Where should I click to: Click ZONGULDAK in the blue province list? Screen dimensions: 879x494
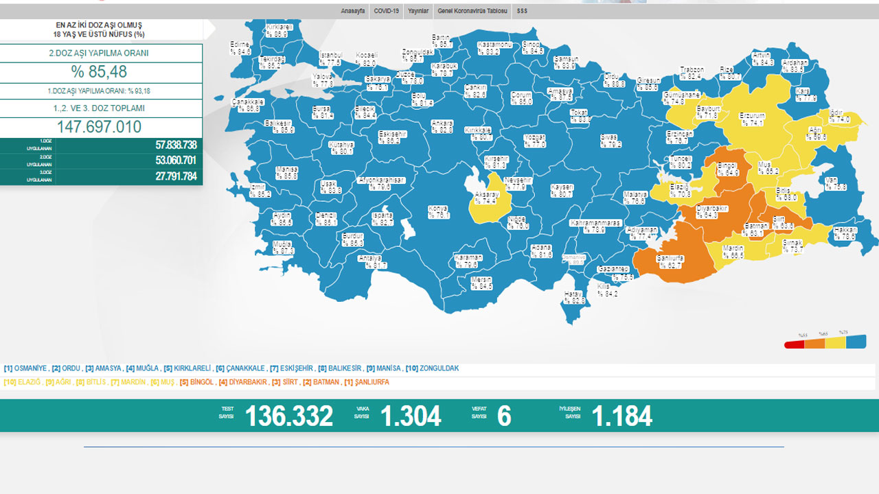438,368
